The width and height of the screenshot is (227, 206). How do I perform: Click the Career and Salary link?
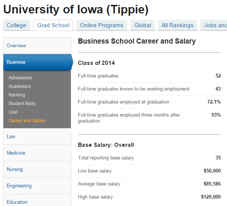27,121
